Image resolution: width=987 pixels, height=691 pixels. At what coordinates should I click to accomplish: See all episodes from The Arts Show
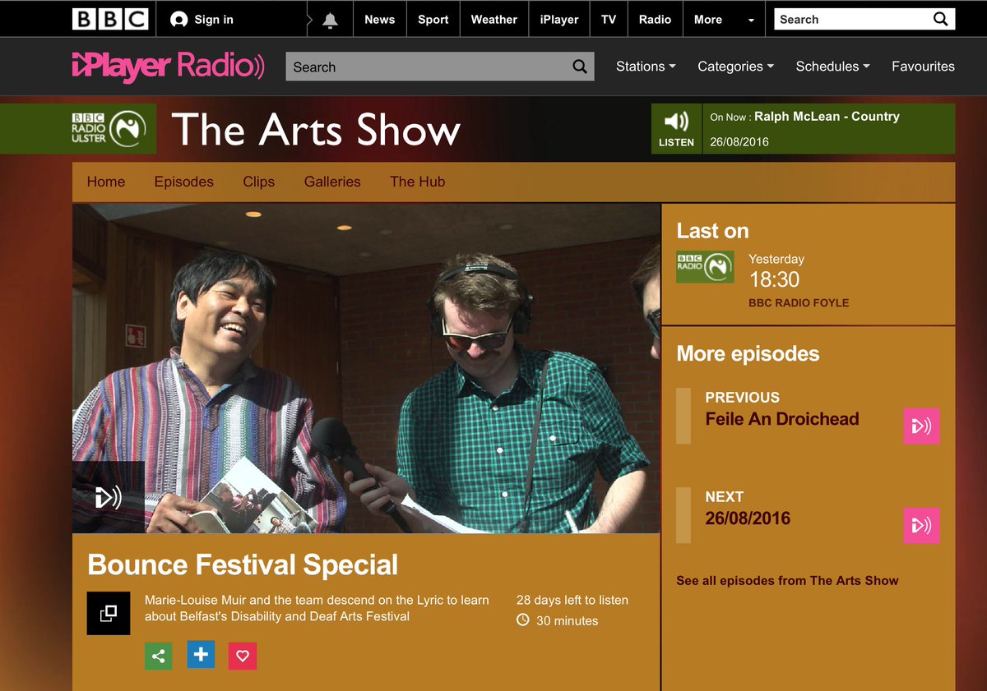[787, 580]
